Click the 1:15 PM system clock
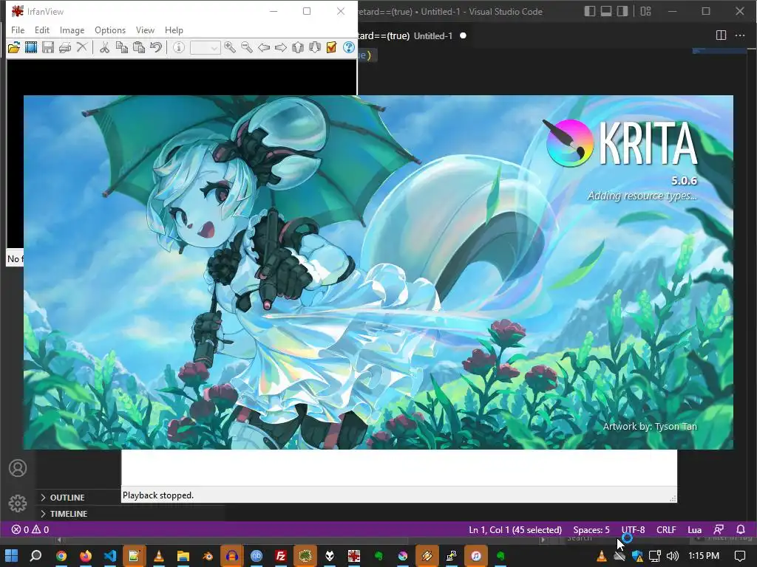This screenshot has width=757, height=567. coord(704,556)
